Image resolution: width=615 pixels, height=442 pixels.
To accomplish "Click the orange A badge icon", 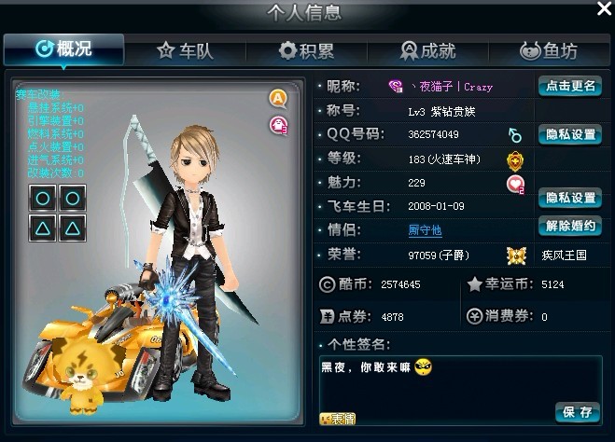I will [278, 98].
